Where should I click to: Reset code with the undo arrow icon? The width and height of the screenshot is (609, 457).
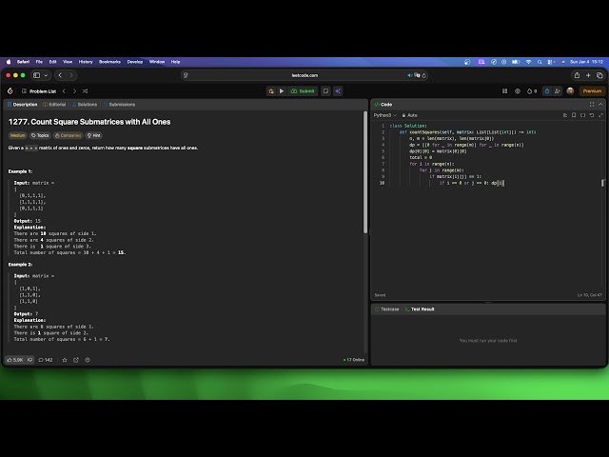point(592,115)
